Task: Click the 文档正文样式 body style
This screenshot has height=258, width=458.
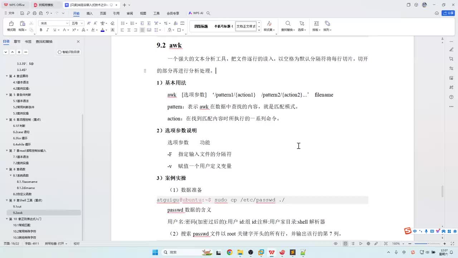Action: 246,26
